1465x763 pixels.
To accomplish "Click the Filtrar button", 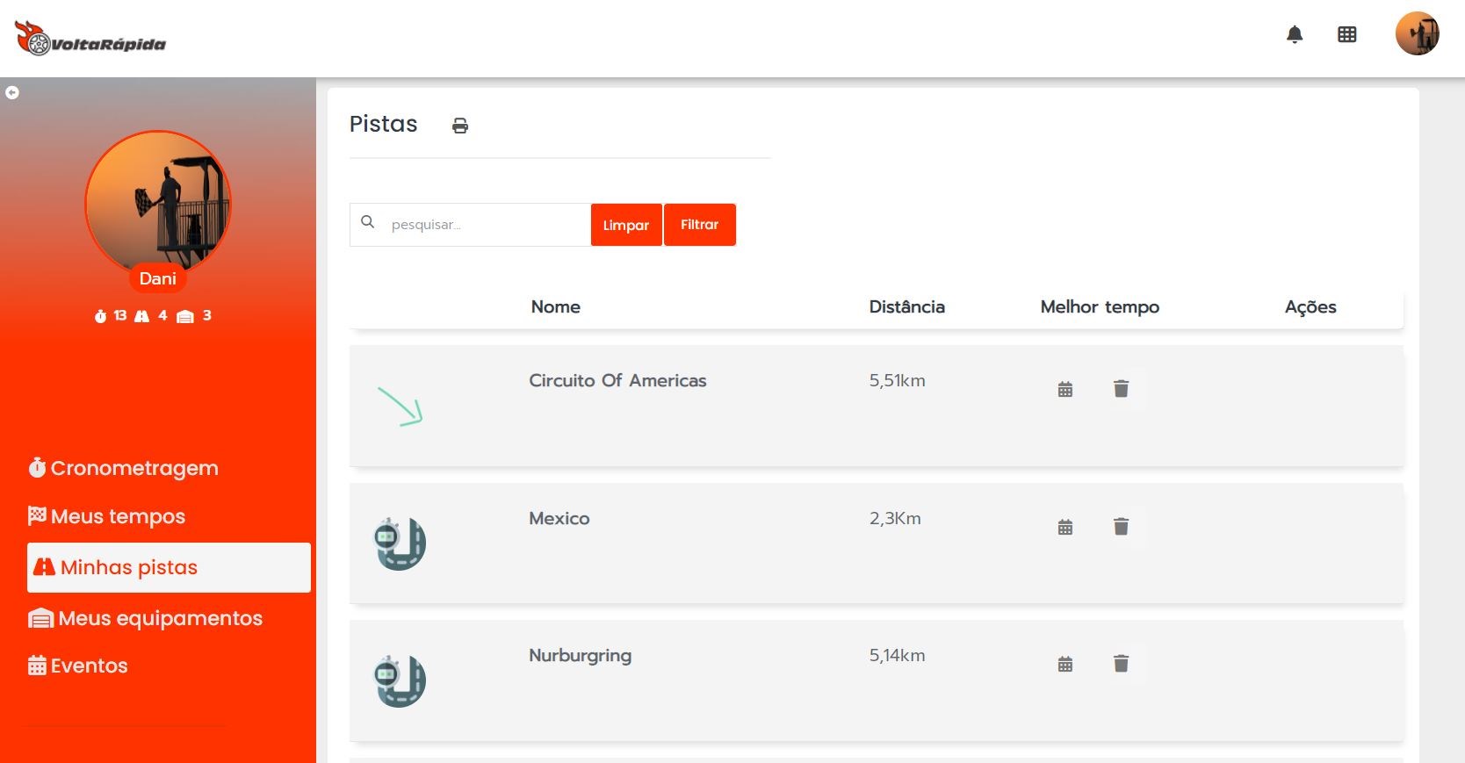I will pyautogui.click(x=699, y=225).
